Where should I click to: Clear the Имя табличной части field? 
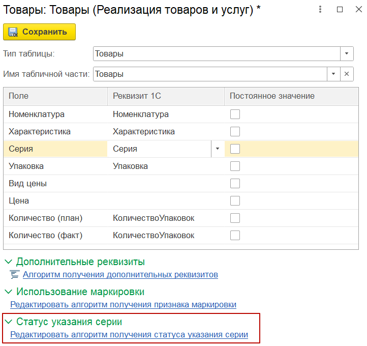point(347,74)
